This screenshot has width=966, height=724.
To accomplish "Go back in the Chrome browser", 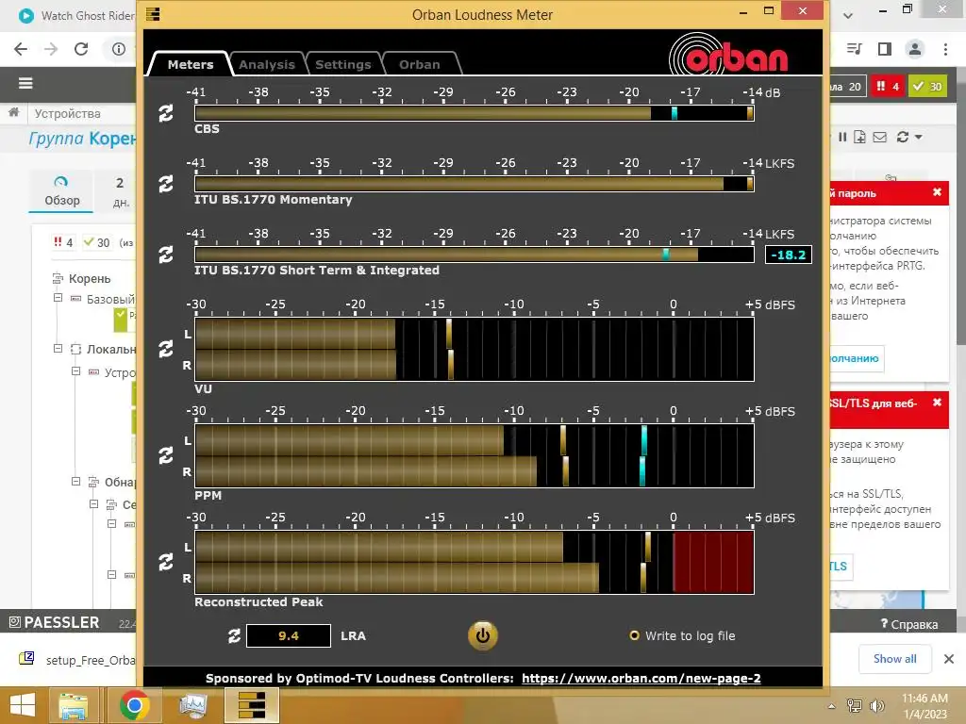I will 21,49.
